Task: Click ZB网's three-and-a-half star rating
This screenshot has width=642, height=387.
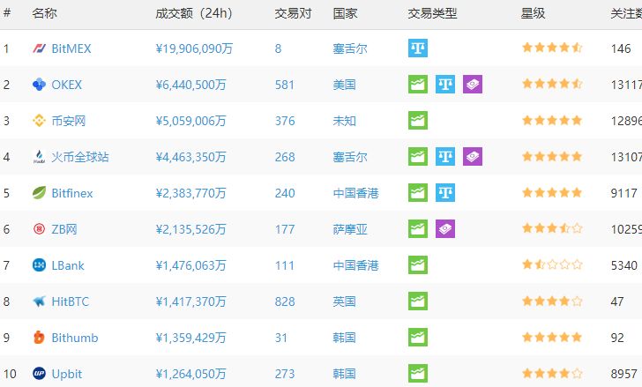Action: point(552,228)
